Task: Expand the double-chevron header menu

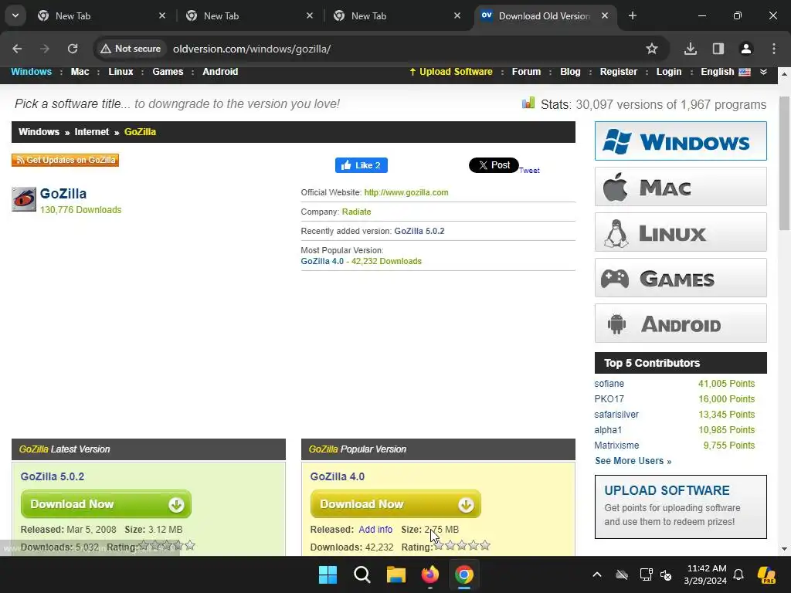Action: click(x=764, y=72)
